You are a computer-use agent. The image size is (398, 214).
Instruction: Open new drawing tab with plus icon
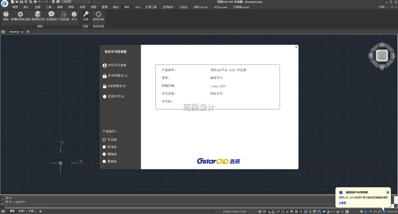tap(28, 32)
